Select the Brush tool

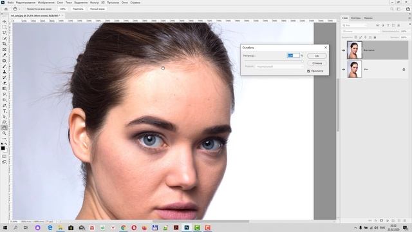click(5, 66)
